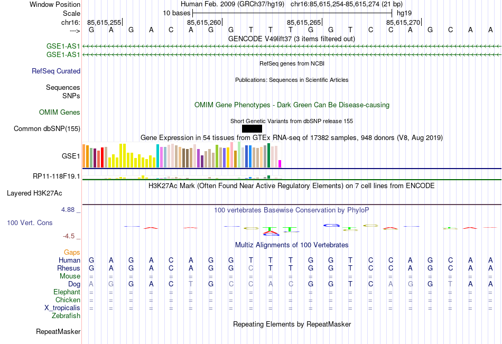Open the OMIM Genes track label

pyautogui.click(x=60, y=112)
